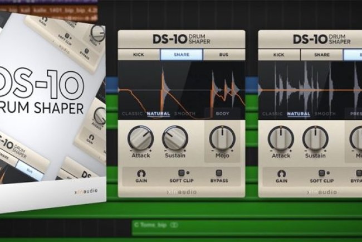This screenshot has height=242, width=362.
Task: Select the Toms audio clip in the timeline
Action: point(247,228)
